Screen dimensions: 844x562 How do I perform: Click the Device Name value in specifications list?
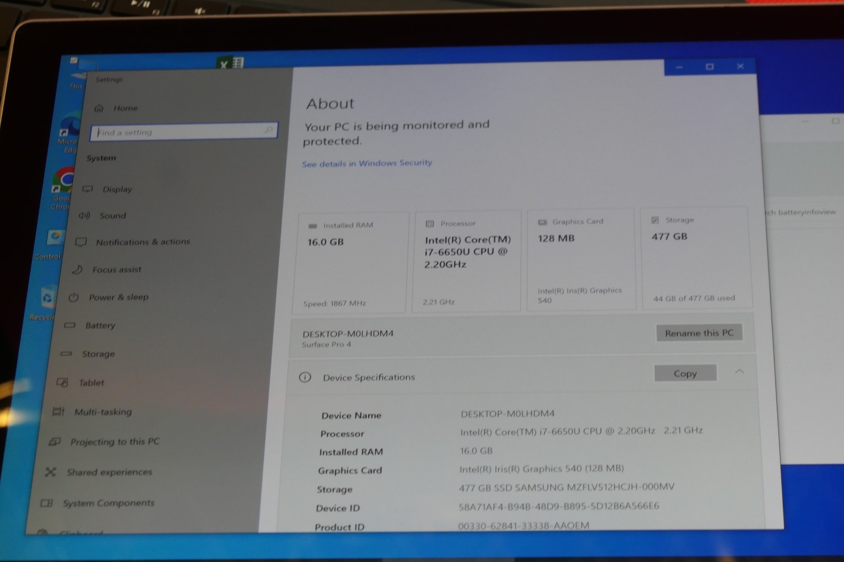pos(507,414)
